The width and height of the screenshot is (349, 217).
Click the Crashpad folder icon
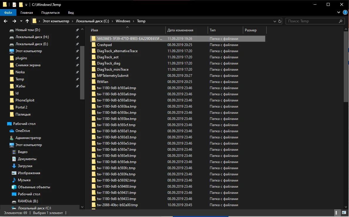click(94, 45)
